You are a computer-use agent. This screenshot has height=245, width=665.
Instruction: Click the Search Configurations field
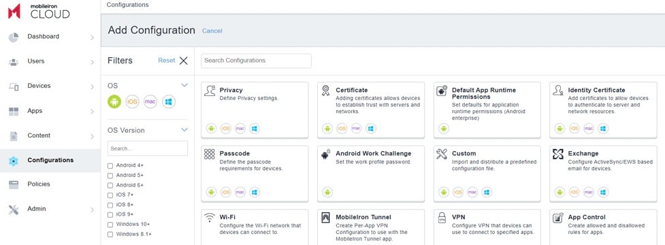256,61
